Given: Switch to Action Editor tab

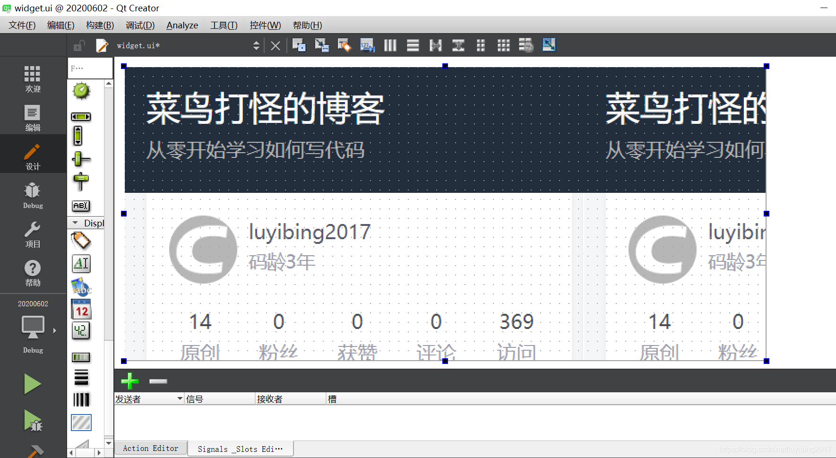Looking at the screenshot, I should click(151, 448).
